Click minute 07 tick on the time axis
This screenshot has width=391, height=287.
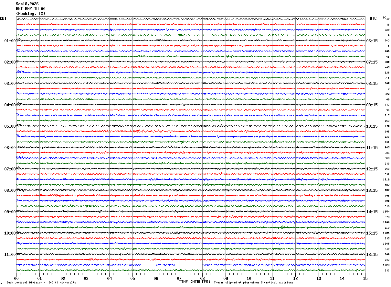click(179, 278)
